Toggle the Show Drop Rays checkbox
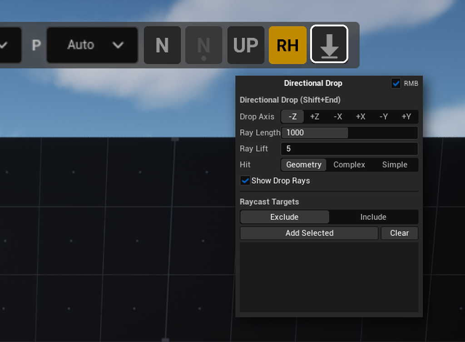The height and width of the screenshot is (342, 465). (x=245, y=181)
